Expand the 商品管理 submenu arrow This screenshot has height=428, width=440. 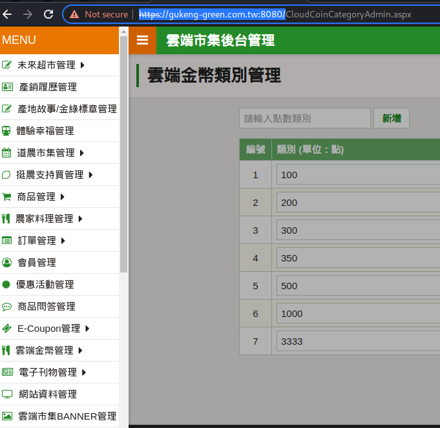(x=62, y=197)
